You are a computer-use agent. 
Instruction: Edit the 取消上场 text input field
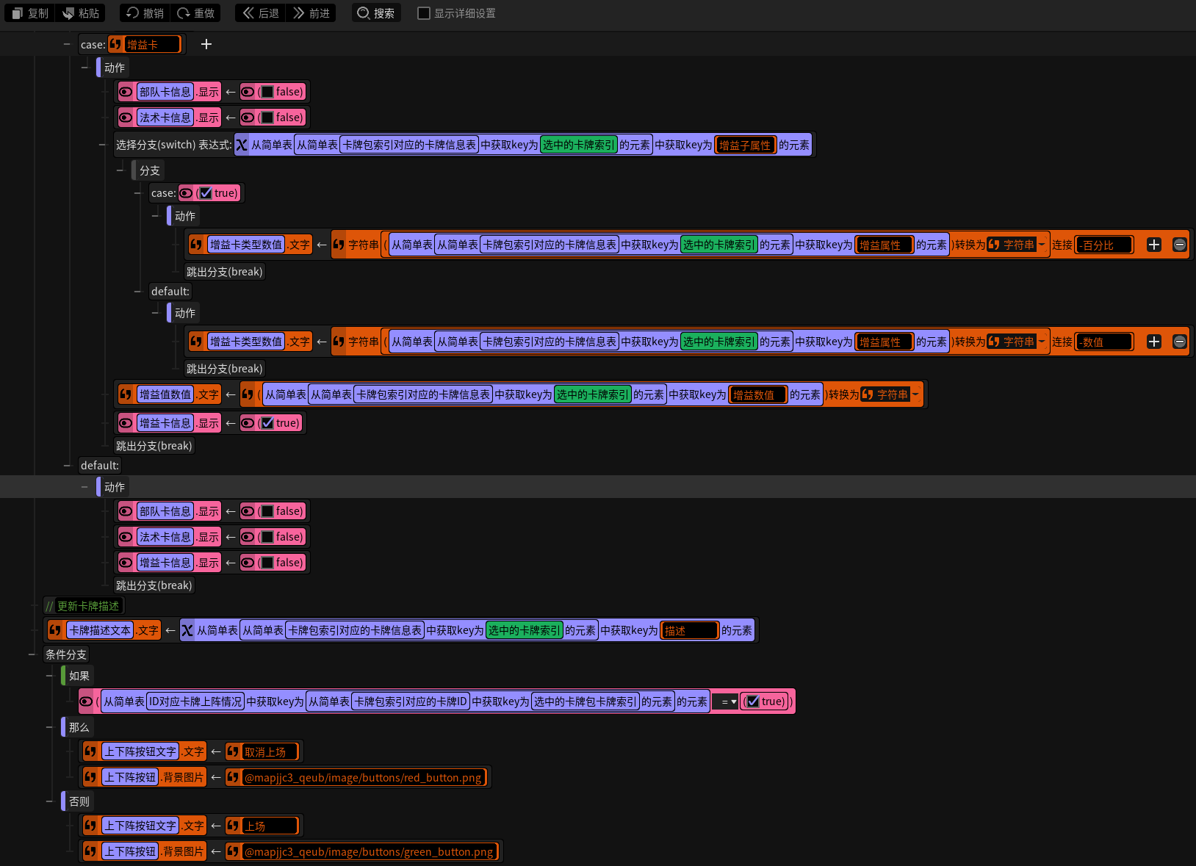[270, 751]
